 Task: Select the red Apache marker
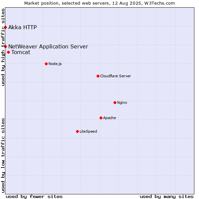[101, 118]
